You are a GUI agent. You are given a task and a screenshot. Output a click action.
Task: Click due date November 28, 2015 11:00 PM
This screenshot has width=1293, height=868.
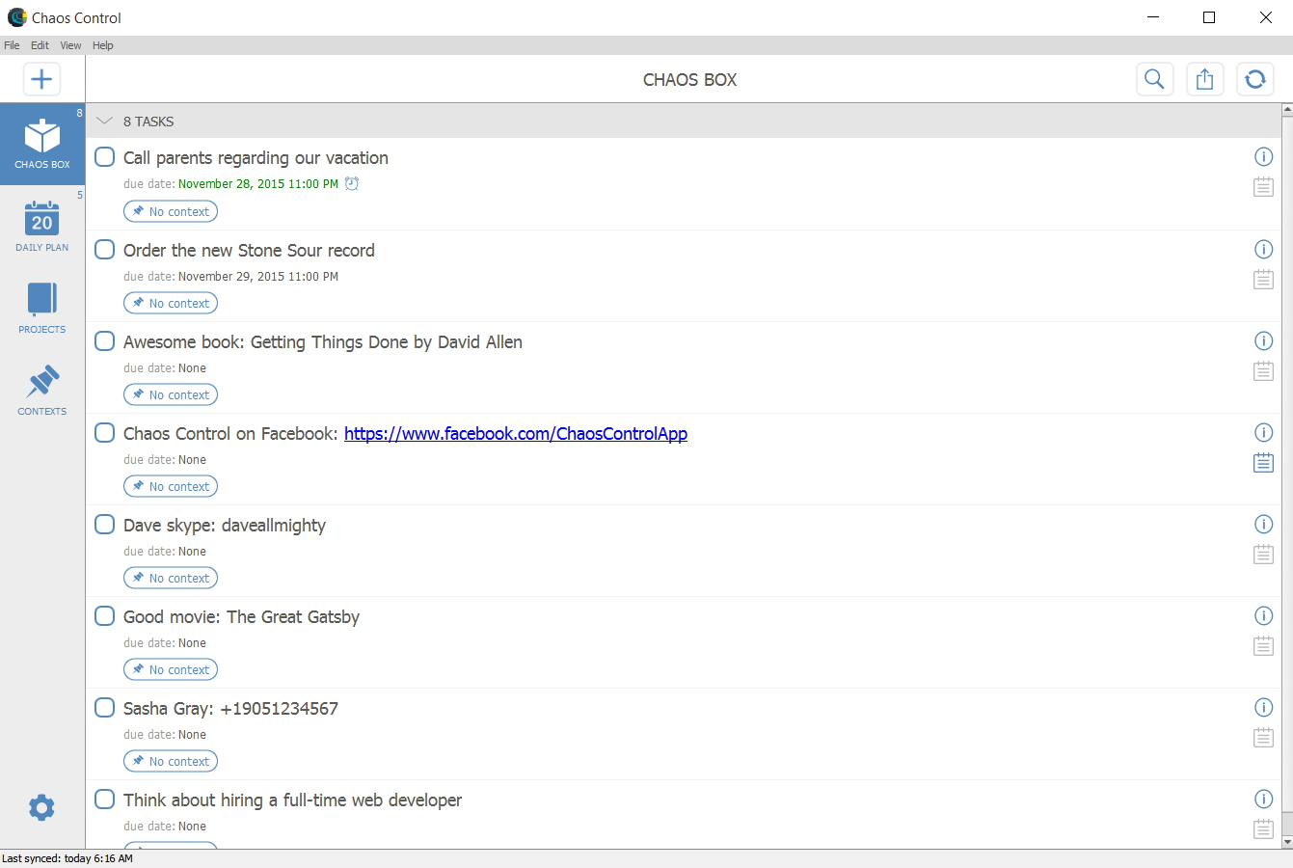click(x=258, y=184)
